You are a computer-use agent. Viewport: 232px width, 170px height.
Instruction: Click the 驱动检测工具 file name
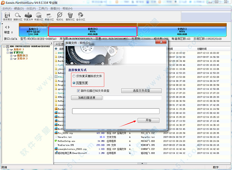tap(73, 153)
